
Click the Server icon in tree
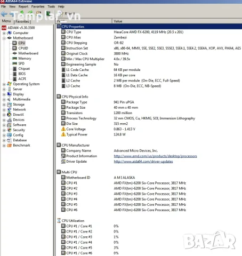(9, 89)
